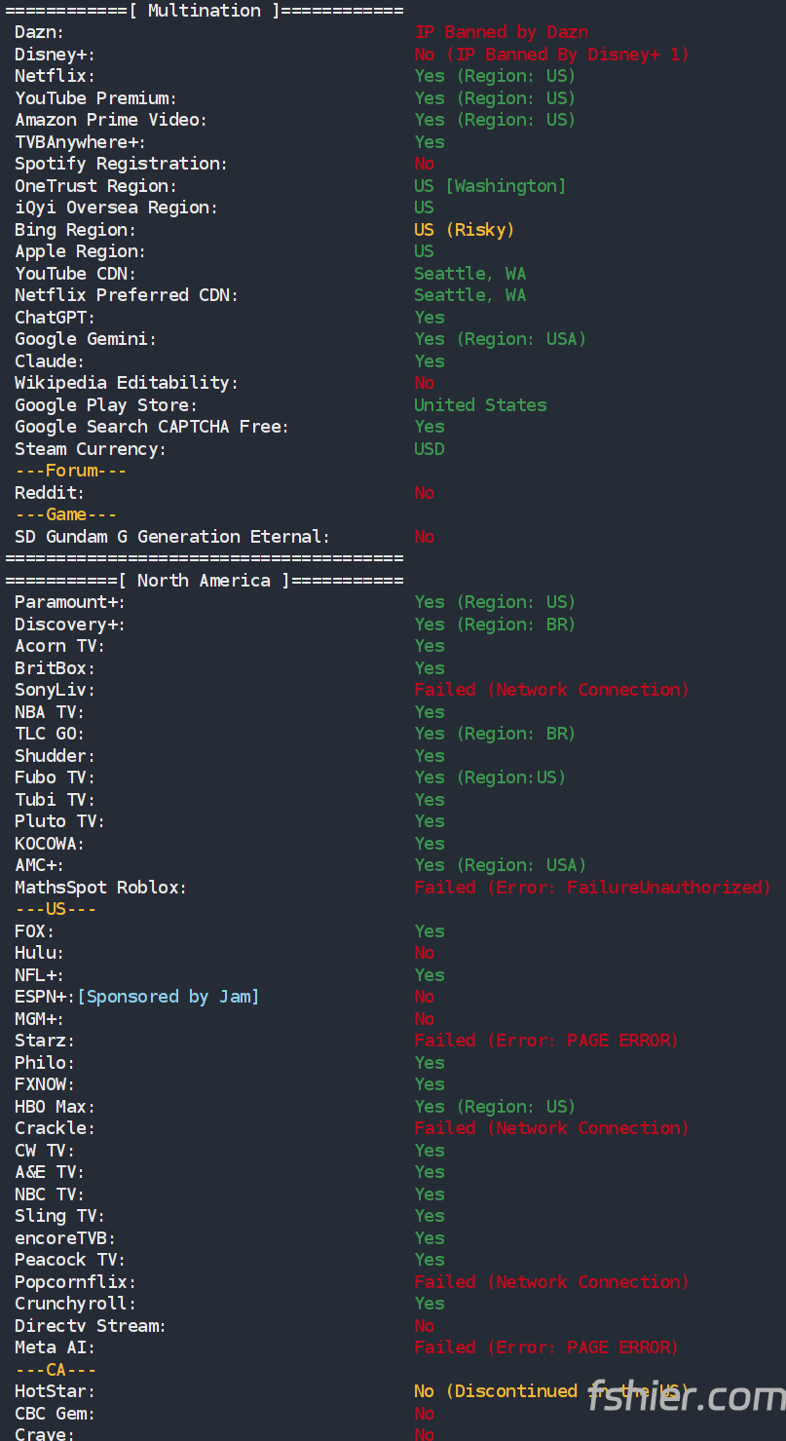Click the Multination section header

tap(205, 11)
